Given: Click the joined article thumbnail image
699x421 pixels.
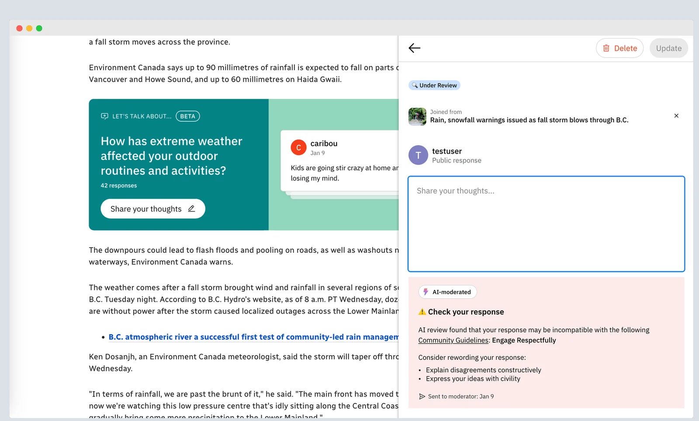Looking at the screenshot, I should point(417,117).
